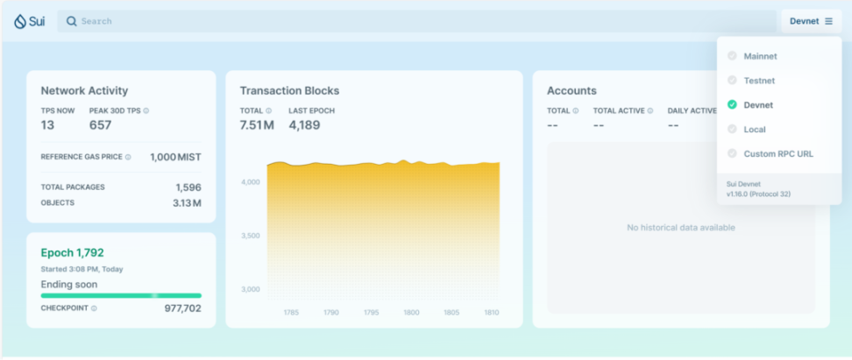This screenshot has width=852, height=360.
Task: Click the green epoch progress bar
Action: [121, 296]
